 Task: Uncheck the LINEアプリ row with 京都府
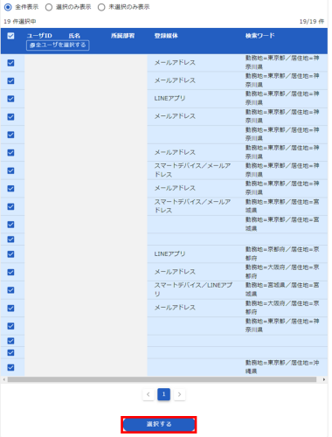(10, 254)
